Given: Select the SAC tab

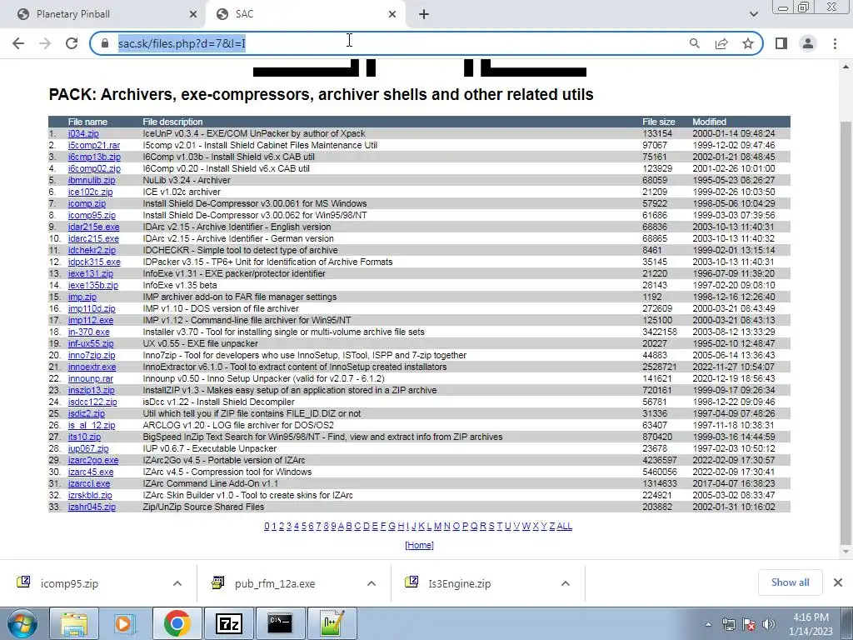Looking at the screenshot, I should coord(306,14).
